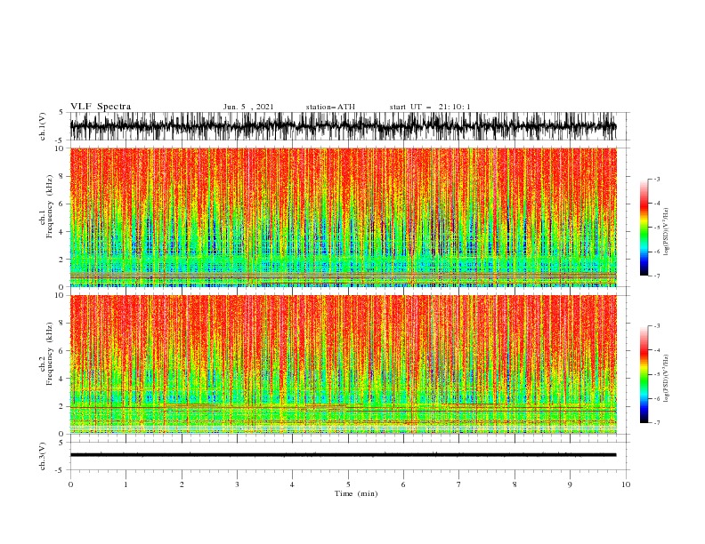
Task: Click the "VLF Spectra" title text
Action: pyautogui.click(x=101, y=107)
